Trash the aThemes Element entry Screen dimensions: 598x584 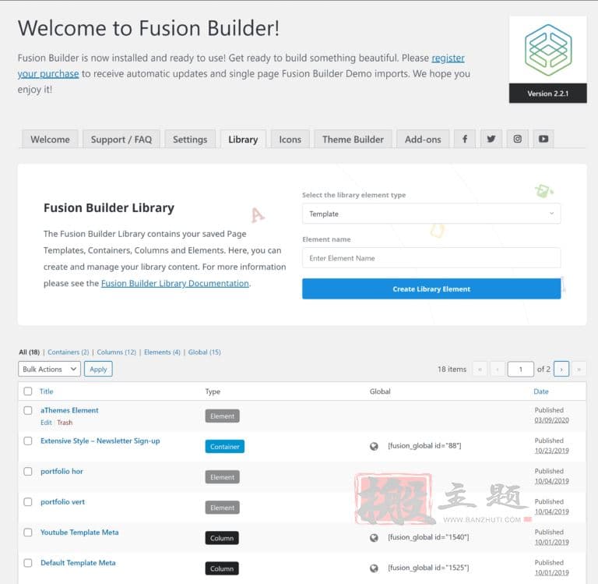65,423
